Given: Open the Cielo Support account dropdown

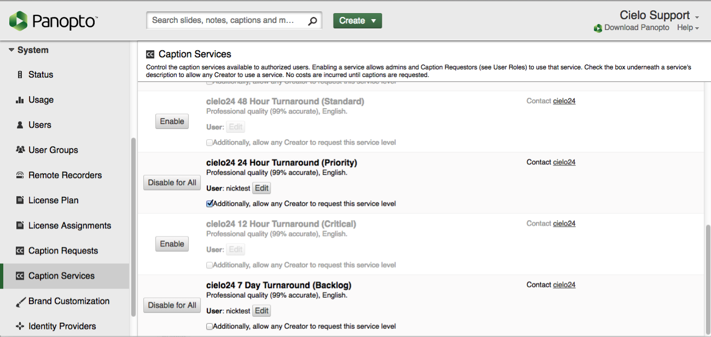Looking at the screenshot, I should coord(659,15).
